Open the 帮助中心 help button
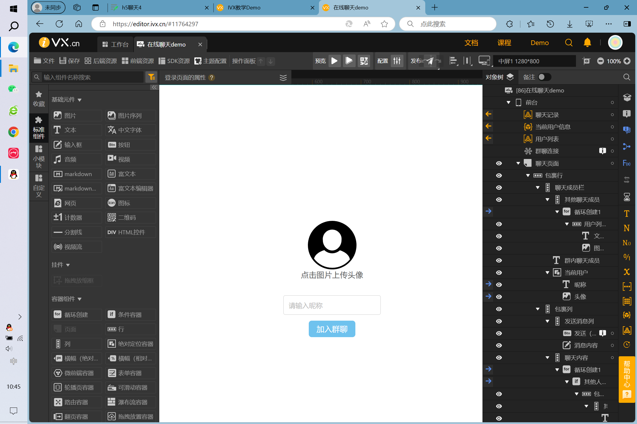 point(627,379)
